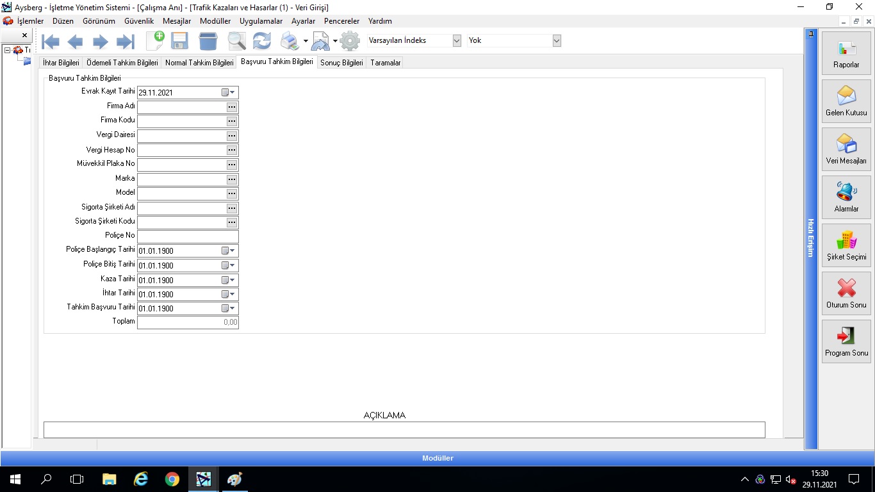Click Şirket Seçimi in the sidebar

[846, 246]
